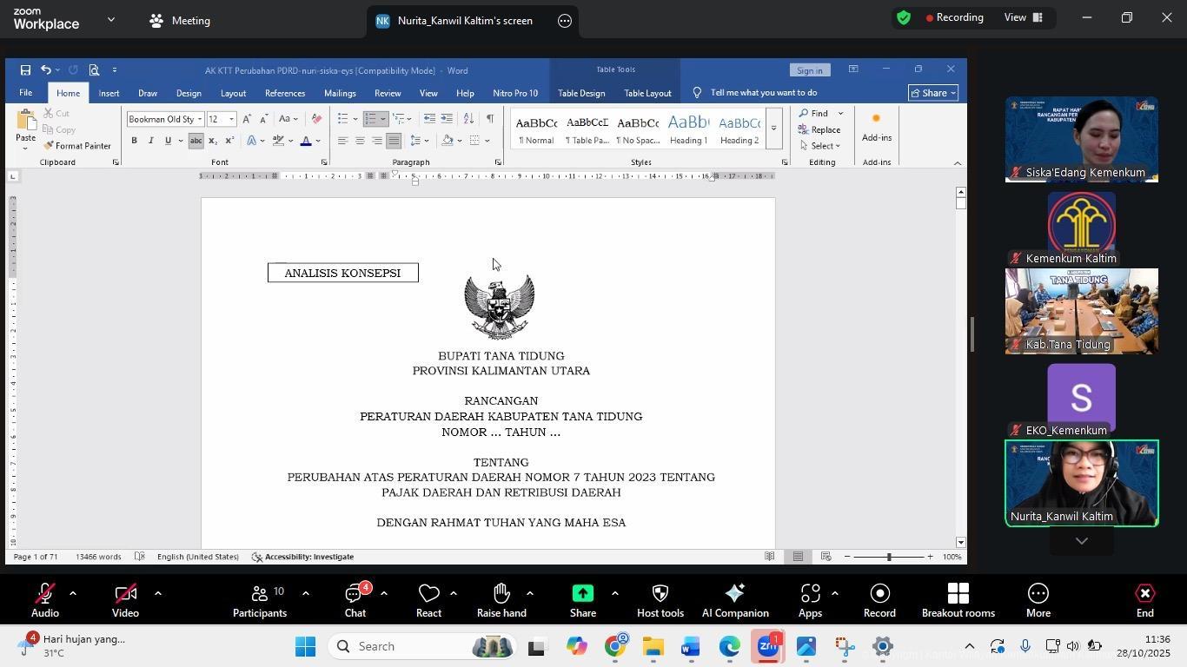Start recording with the Record button
The width and height of the screenshot is (1187, 667).
click(x=879, y=600)
